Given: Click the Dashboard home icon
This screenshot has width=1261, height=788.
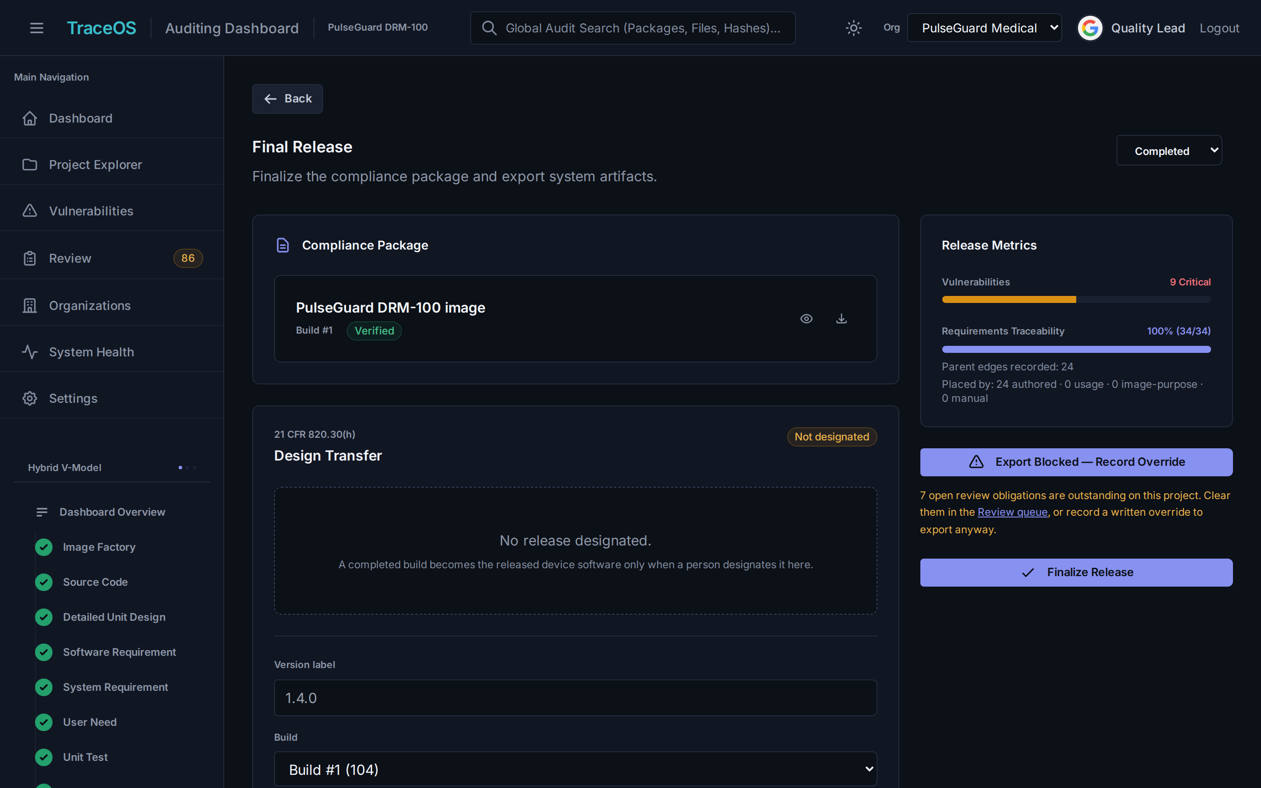Looking at the screenshot, I should tap(30, 118).
